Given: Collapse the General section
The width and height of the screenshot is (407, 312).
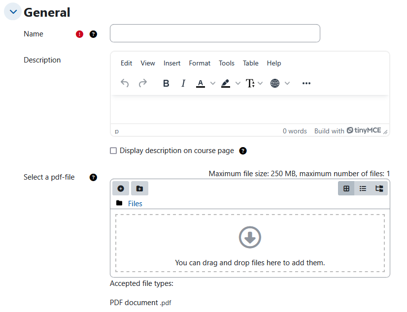Looking at the screenshot, I should 12,11.
